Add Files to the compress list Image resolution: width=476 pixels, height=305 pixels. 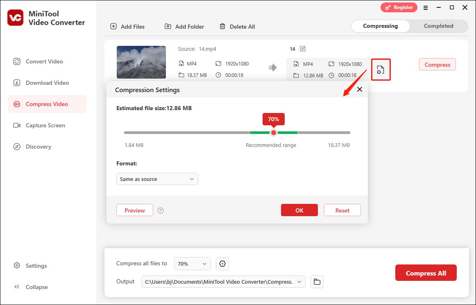(x=127, y=26)
